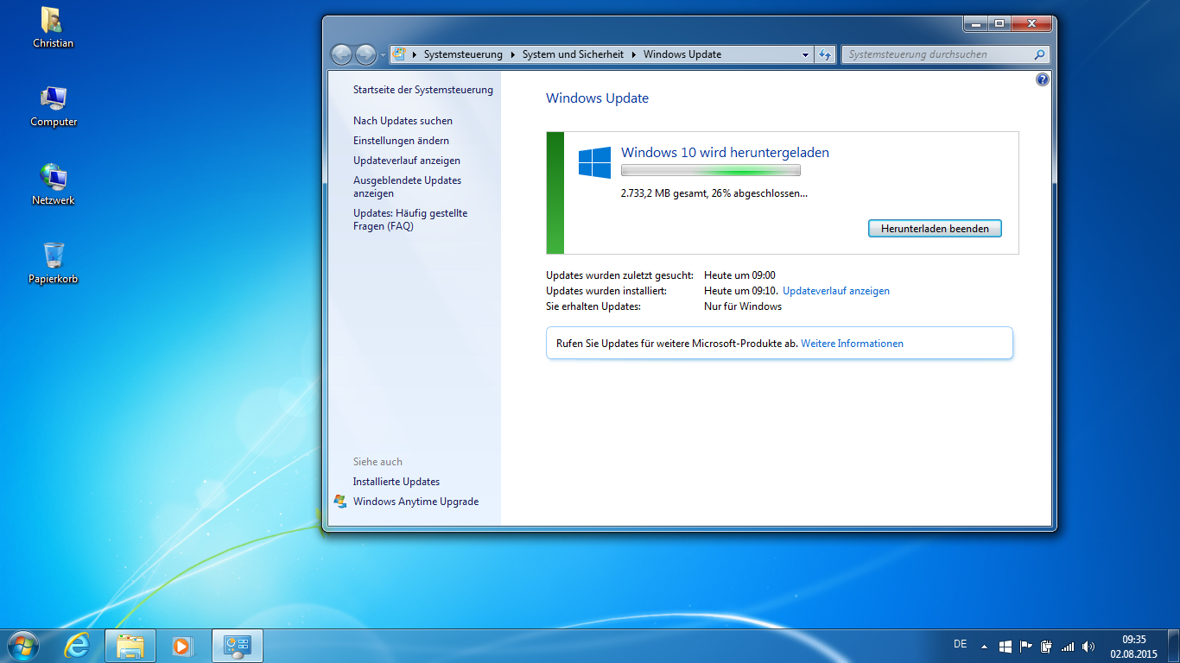The image size is (1180, 663).
Task: Click Herunterladen beenden button
Action: [x=935, y=229]
